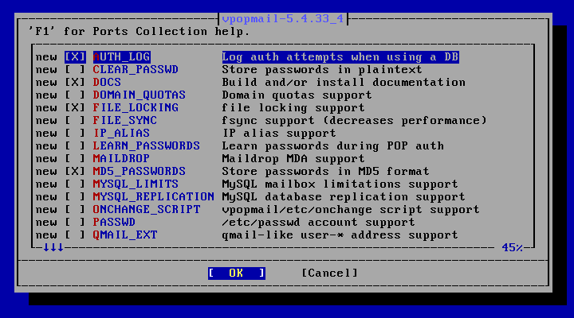Screen dimensions: 574x318
Task: Click the 45% scroll position indicator
Action: point(513,248)
